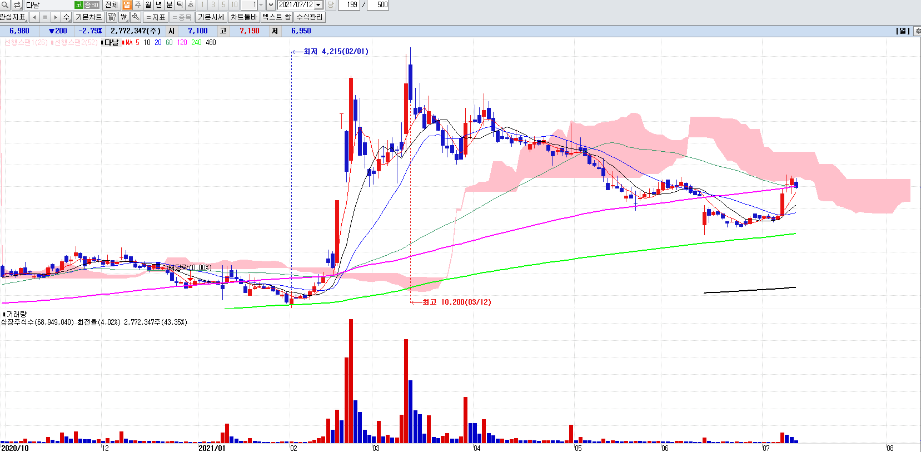Image resolution: width=921 pixels, height=452 pixels.
Task: Open the =지표 indicator menu
Action: click(x=156, y=17)
